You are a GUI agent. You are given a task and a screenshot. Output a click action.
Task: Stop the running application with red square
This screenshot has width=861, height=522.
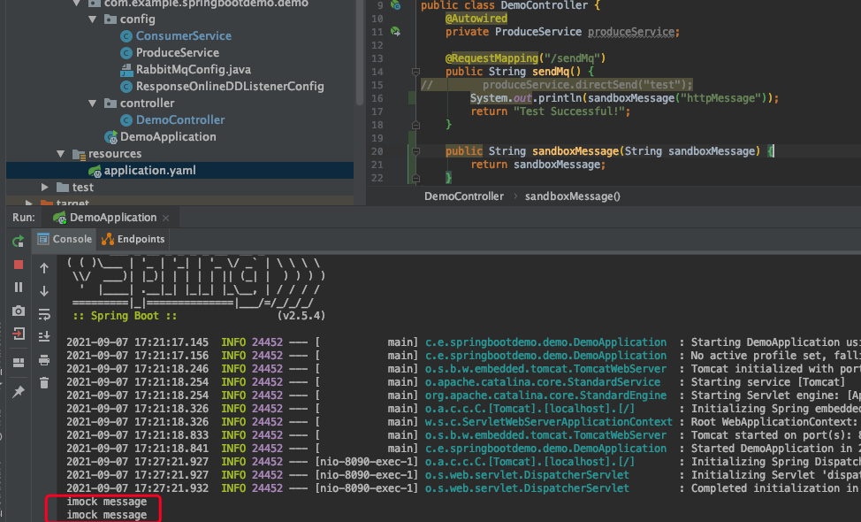click(18, 265)
